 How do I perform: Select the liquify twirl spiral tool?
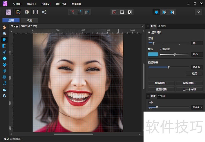4,52
